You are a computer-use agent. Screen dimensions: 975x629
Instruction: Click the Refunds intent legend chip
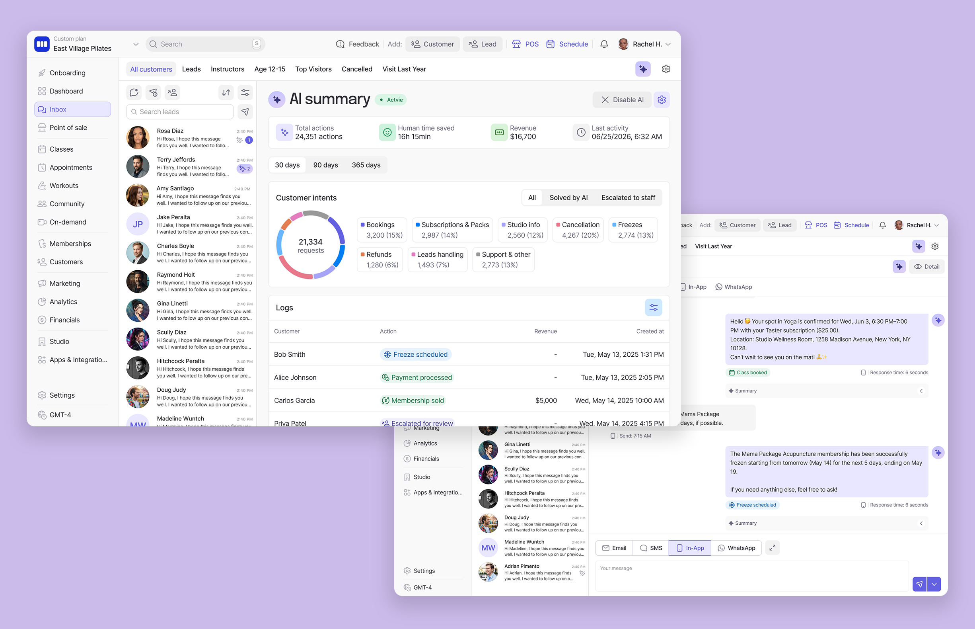click(x=379, y=260)
